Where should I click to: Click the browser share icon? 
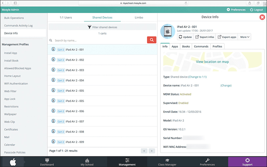pos(249,3)
